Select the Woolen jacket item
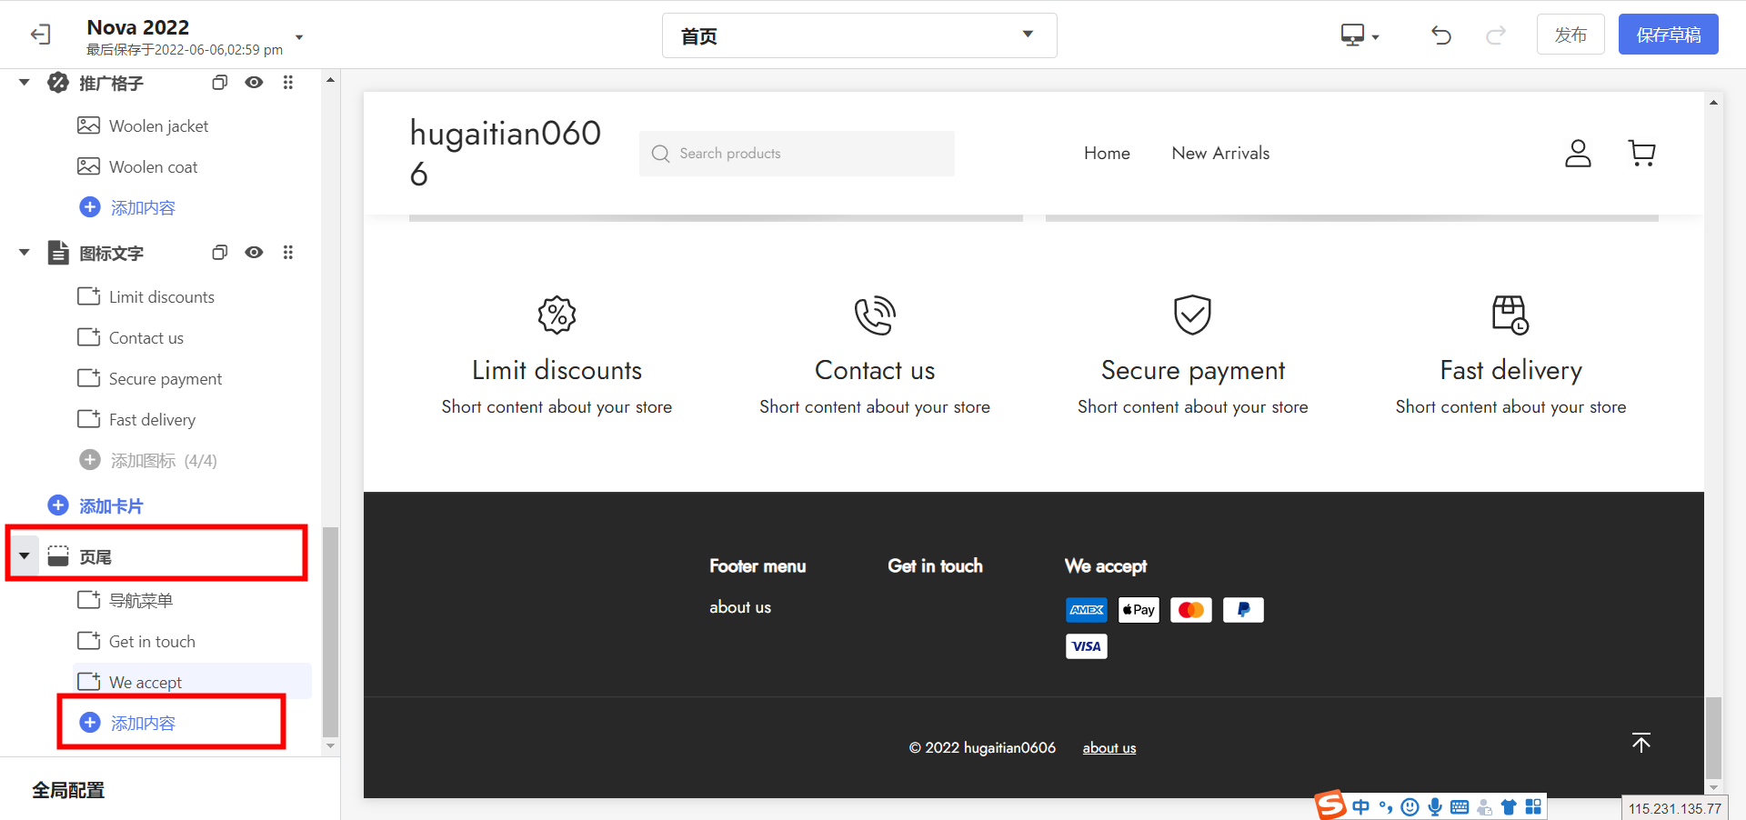 point(158,125)
